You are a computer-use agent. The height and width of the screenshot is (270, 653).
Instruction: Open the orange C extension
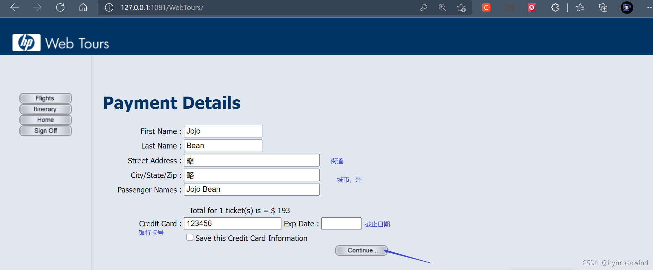[x=486, y=7]
